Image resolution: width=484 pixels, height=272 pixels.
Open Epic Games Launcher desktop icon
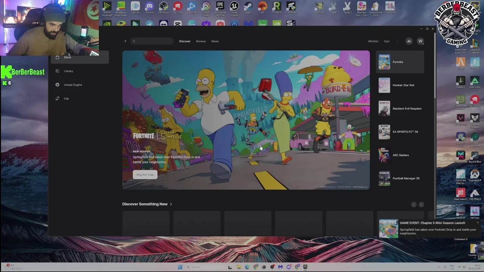click(220, 9)
